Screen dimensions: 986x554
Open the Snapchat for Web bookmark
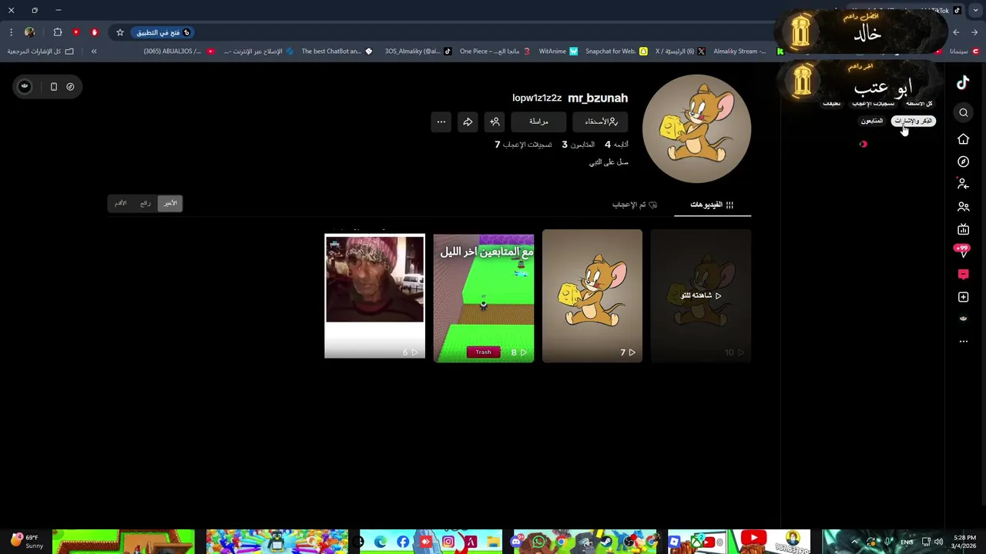tap(616, 52)
